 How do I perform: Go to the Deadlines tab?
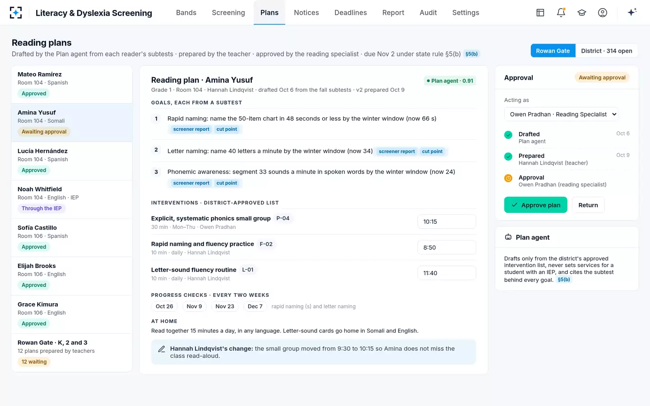[x=351, y=13]
